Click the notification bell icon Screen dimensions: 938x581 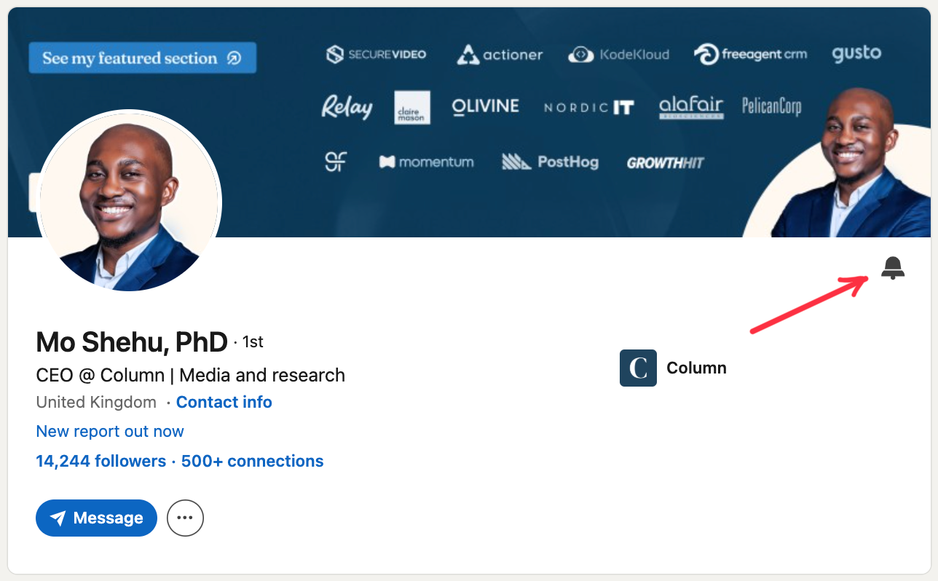click(x=892, y=268)
